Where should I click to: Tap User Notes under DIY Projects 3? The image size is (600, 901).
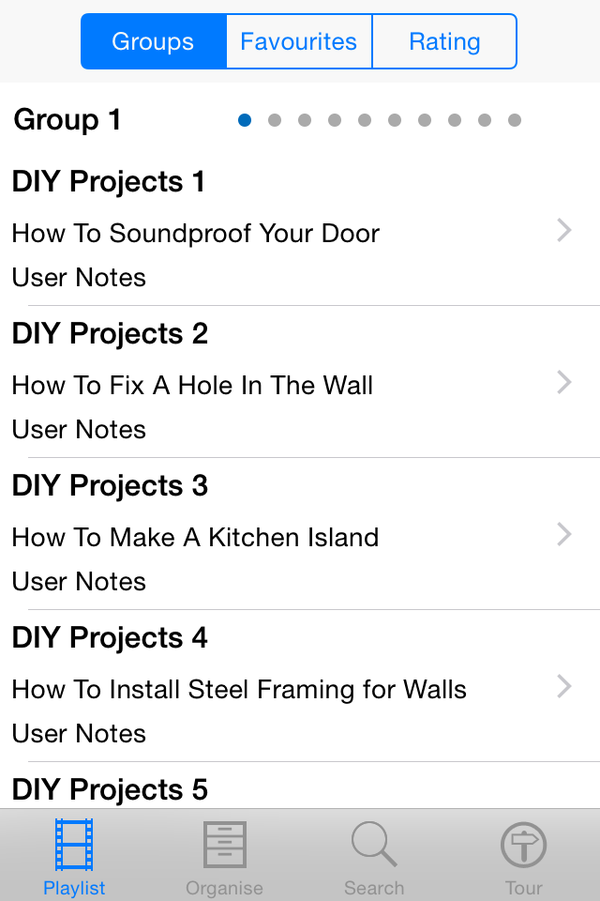pos(80,582)
